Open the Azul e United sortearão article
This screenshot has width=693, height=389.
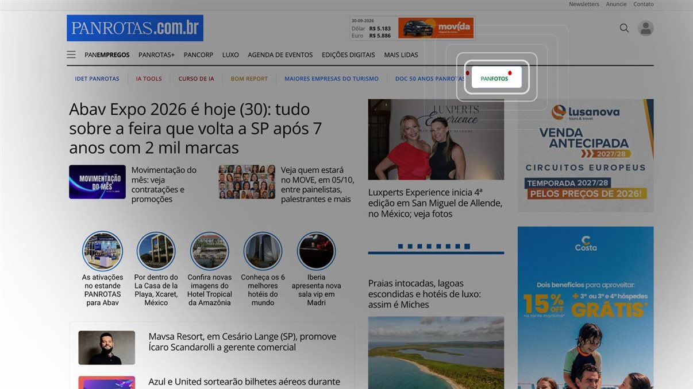point(244,382)
